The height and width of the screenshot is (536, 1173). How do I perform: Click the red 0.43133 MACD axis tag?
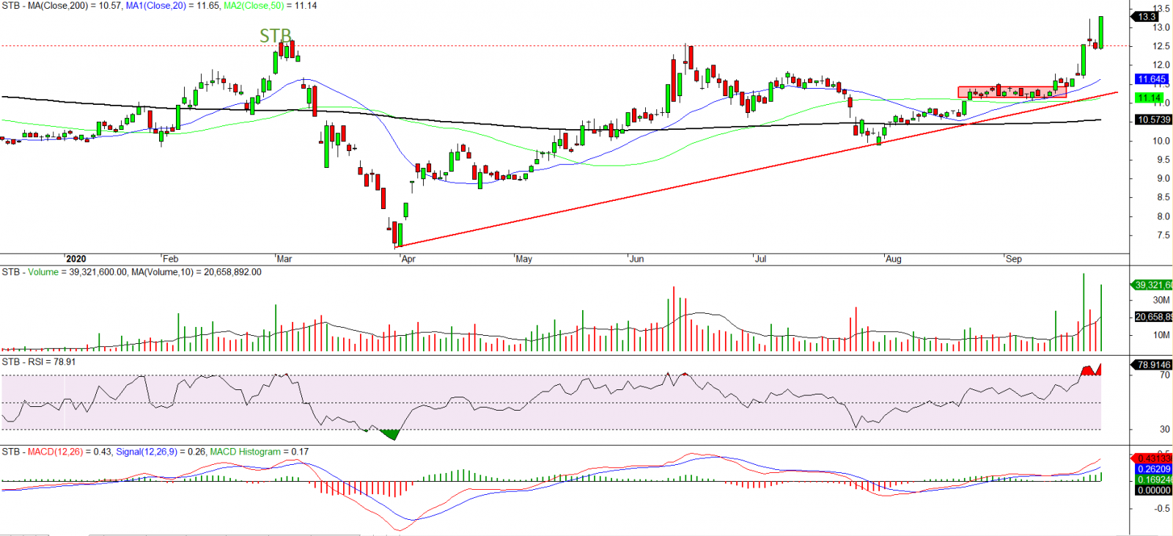pyautogui.click(x=1153, y=459)
